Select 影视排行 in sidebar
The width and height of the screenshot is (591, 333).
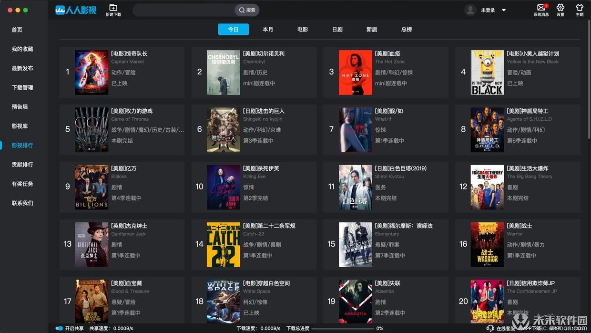pyautogui.click(x=22, y=146)
